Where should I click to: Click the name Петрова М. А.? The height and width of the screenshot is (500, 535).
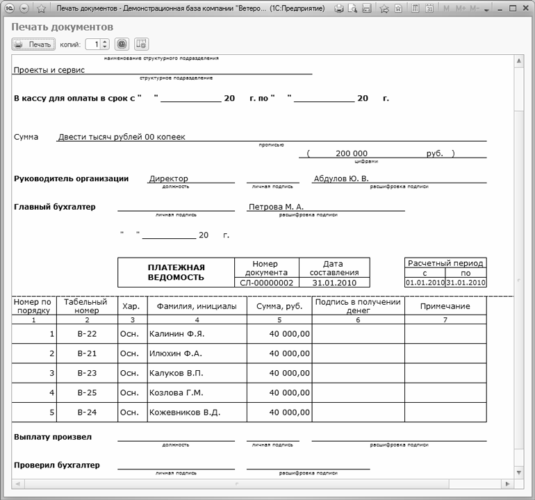tap(276, 207)
